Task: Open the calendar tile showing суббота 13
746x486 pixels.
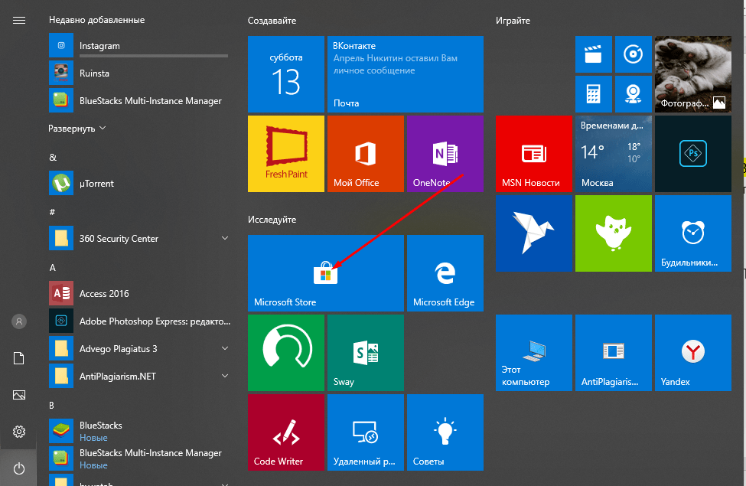Action: (x=286, y=74)
